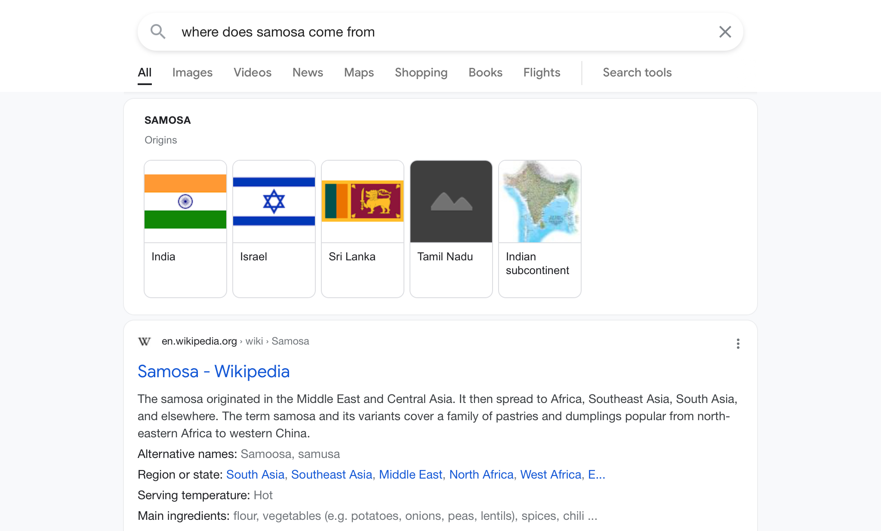881x531 pixels.
Task: Open the Sri Lanka flag card
Action: tap(363, 229)
